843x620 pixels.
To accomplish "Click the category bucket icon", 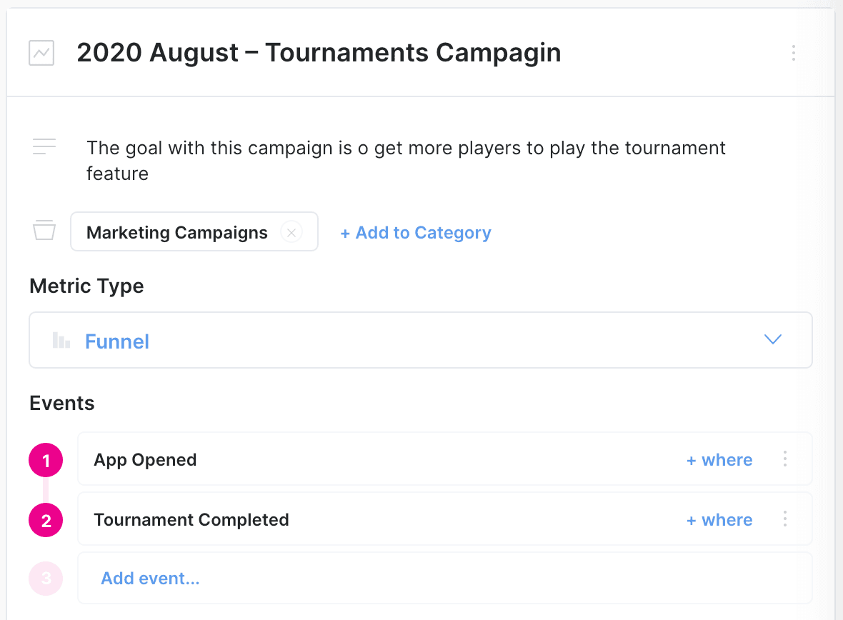I will 44,231.
